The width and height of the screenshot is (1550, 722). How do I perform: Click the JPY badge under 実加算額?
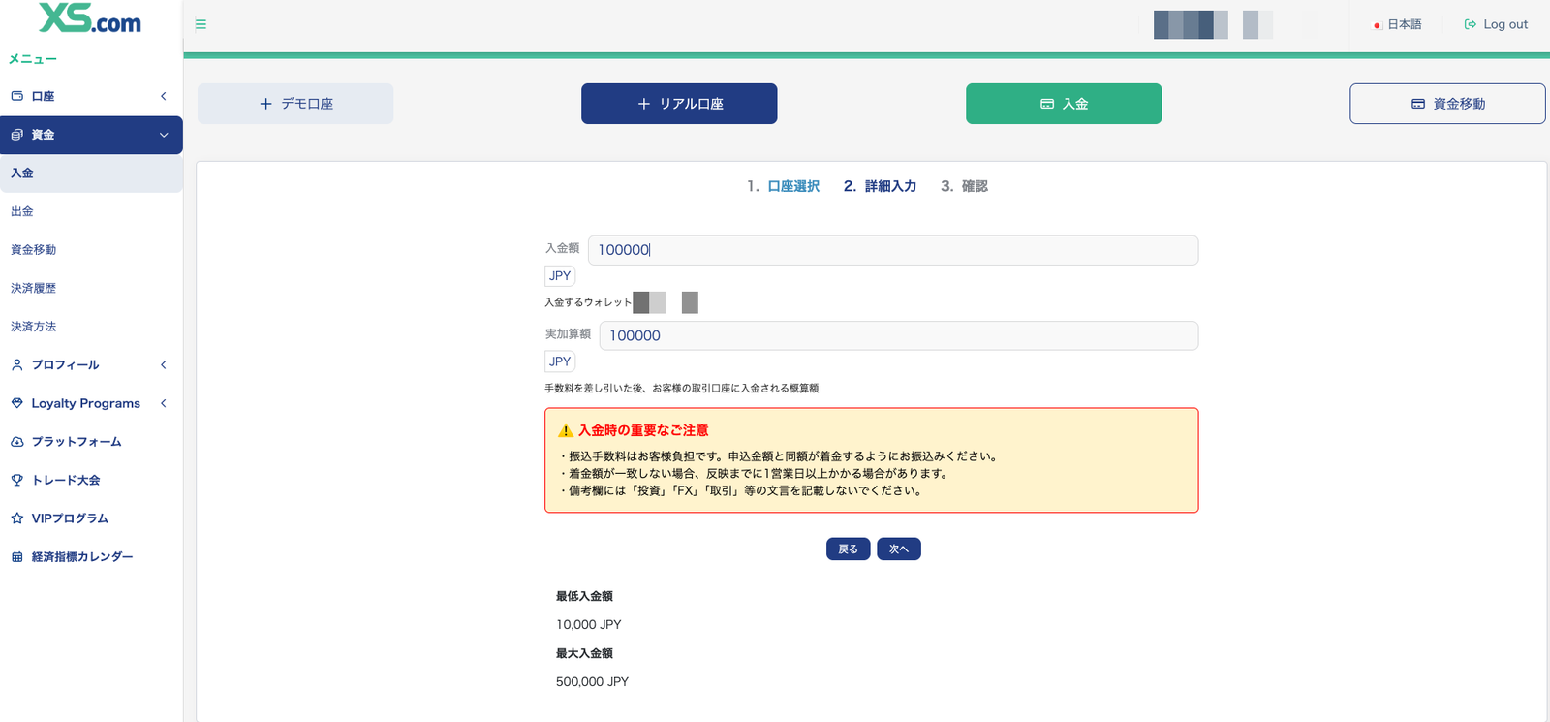[560, 361]
